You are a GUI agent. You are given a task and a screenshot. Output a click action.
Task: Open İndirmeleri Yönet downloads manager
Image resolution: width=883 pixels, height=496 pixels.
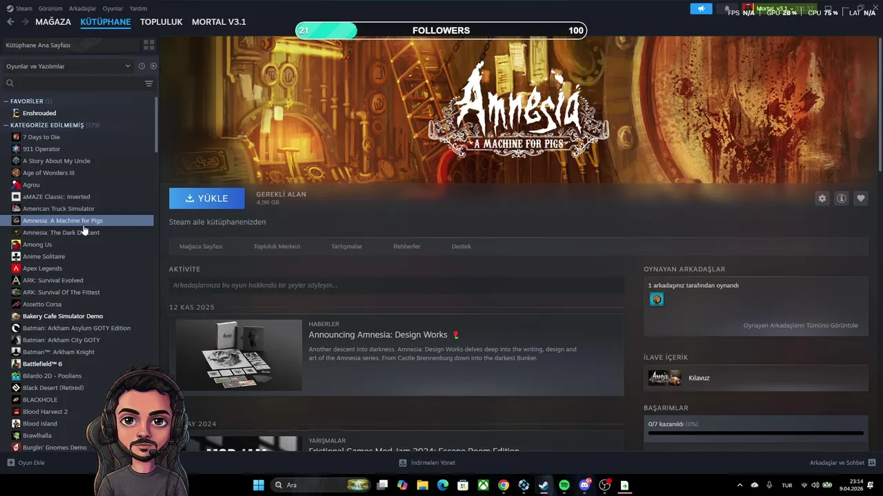[427, 463]
